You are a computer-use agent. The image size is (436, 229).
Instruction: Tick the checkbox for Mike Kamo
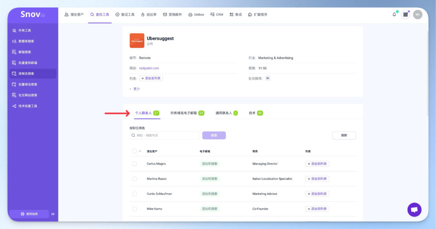(x=134, y=209)
